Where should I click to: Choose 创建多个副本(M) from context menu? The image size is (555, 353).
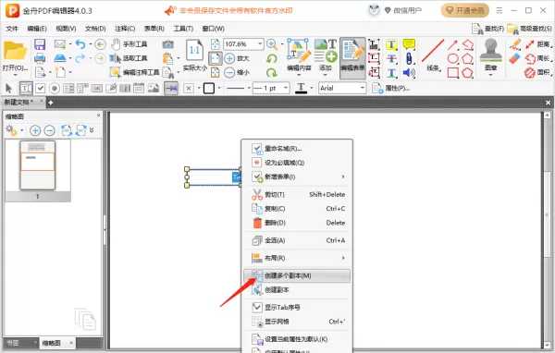(x=297, y=276)
